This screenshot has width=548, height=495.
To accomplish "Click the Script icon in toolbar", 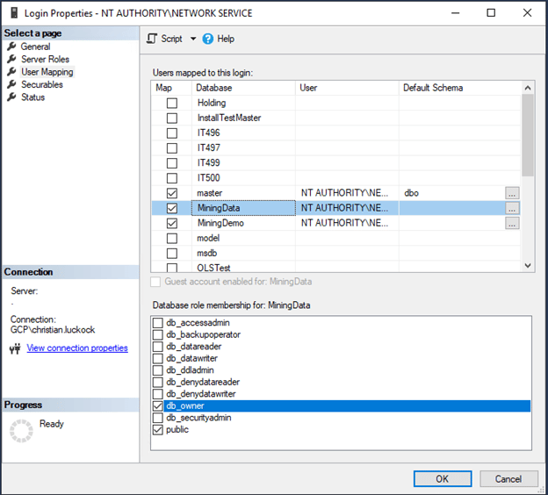I will [x=151, y=39].
